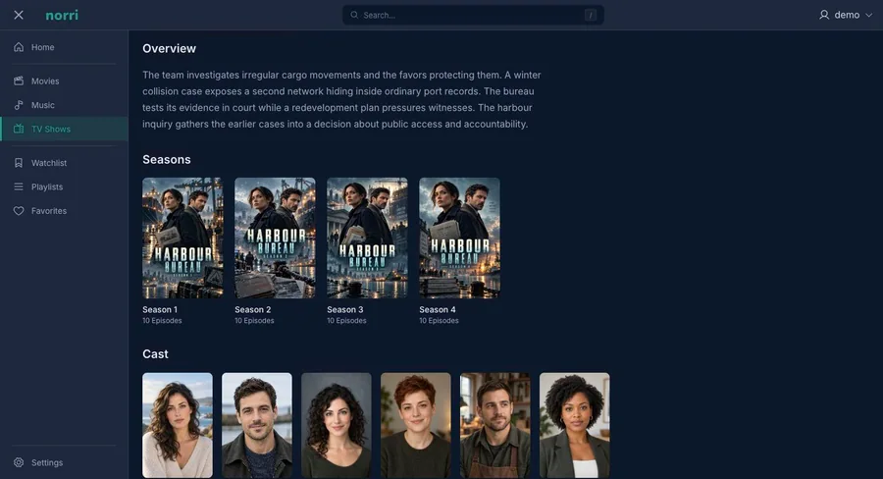Click the Season 3 title text

pos(345,310)
